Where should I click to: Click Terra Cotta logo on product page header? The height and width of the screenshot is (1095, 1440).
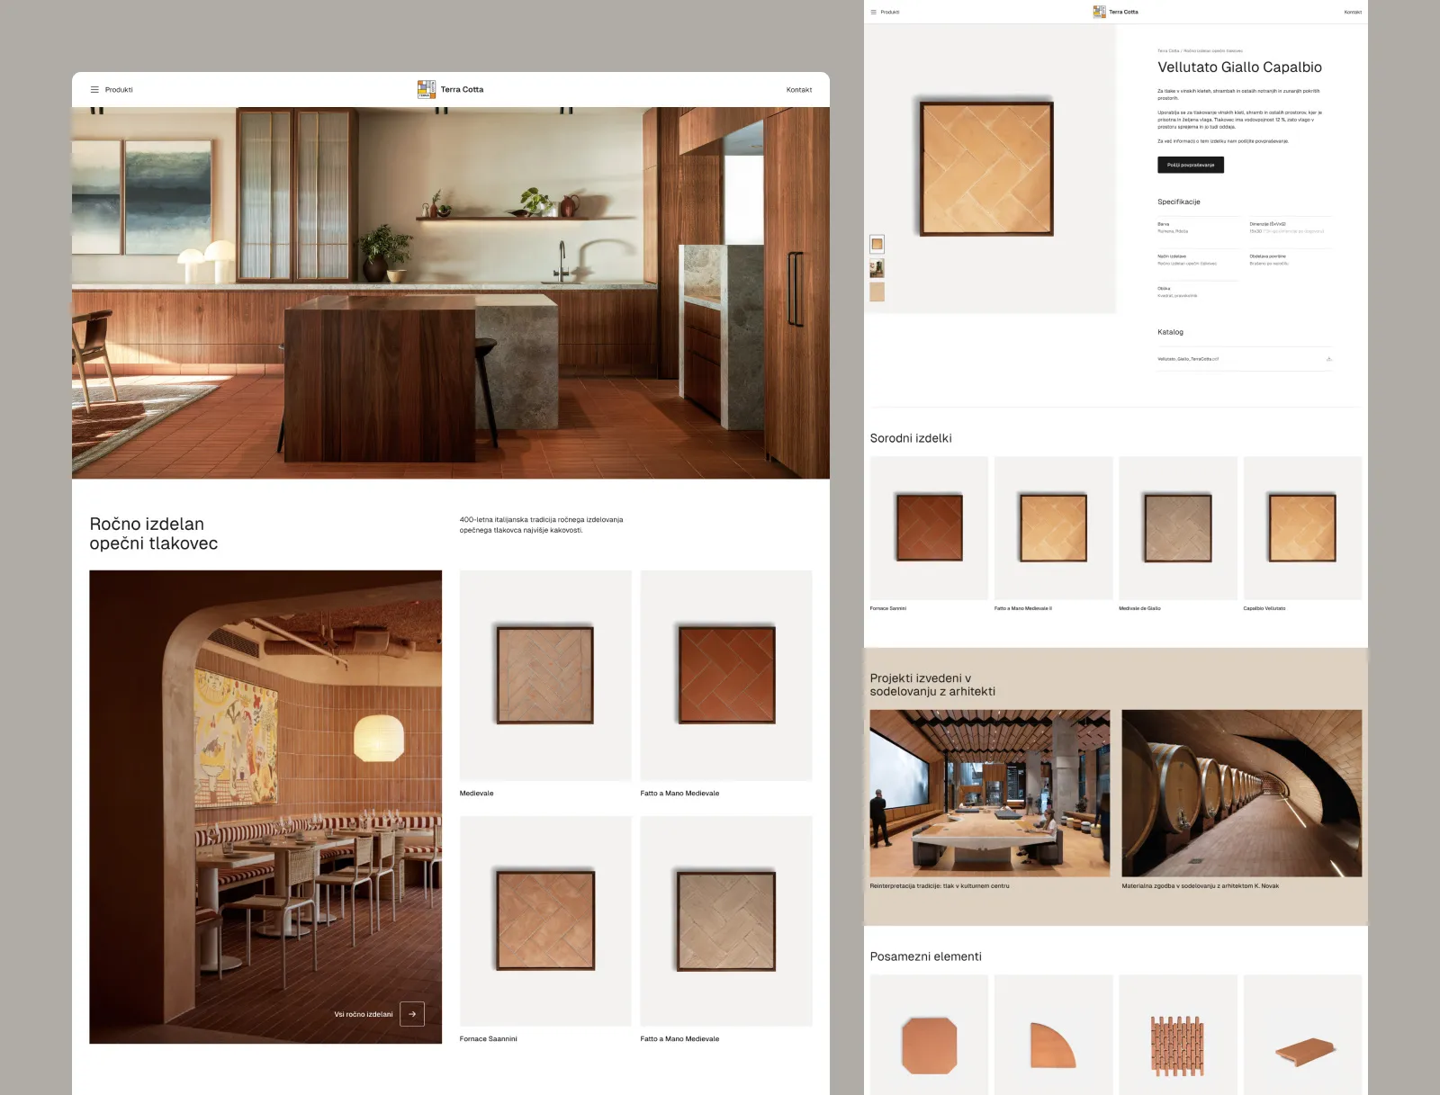pos(1099,12)
